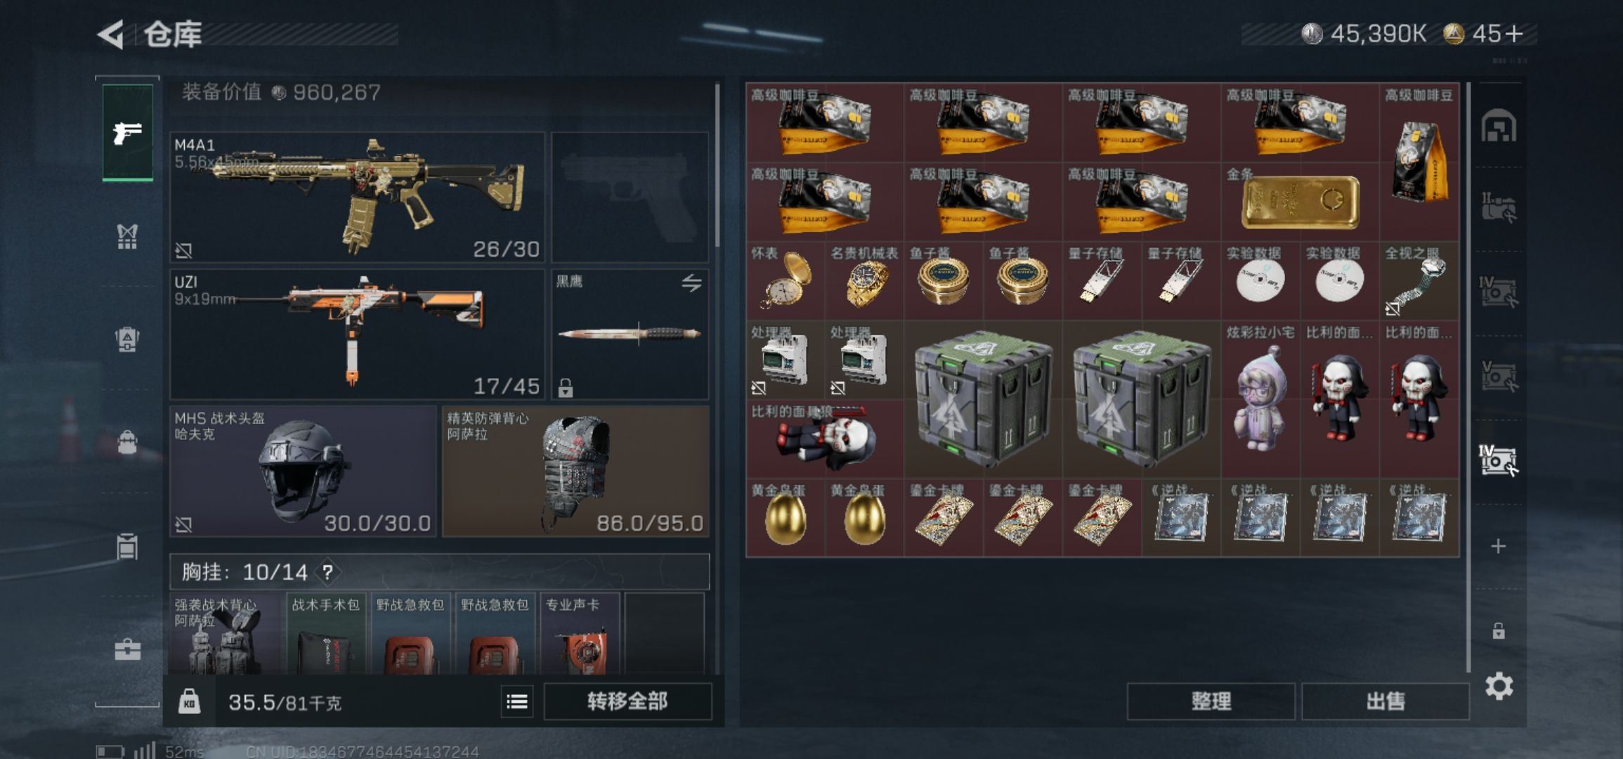The height and width of the screenshot is (759, 1623).
Task: Open the backpack sidebar icon
Action: click(x=127, y=339)
